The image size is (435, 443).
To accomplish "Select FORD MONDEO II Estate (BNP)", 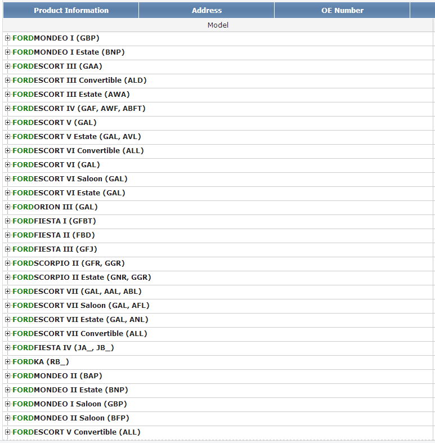I will click(70, 390).
